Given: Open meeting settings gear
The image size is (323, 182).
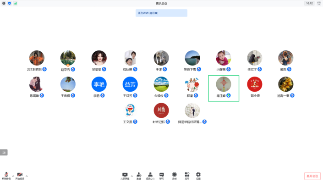Looking at the screenshot, I should click(x=198, y=176).
